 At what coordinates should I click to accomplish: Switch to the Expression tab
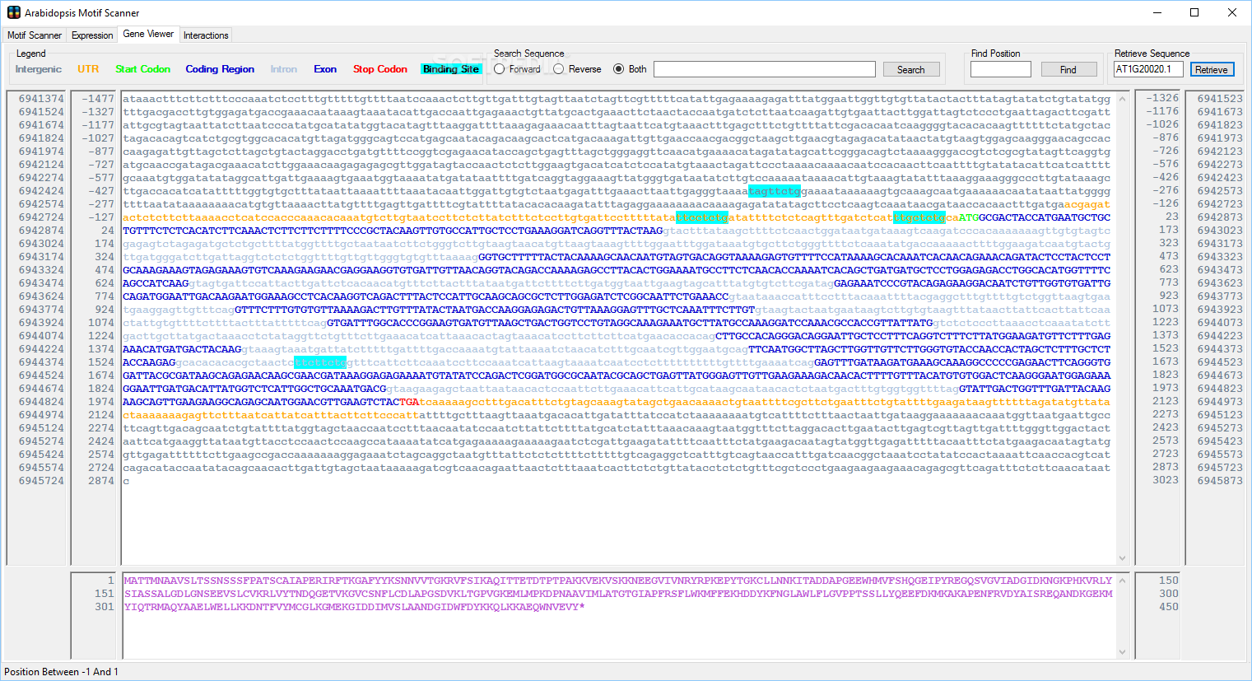click(x=92, y=35)
